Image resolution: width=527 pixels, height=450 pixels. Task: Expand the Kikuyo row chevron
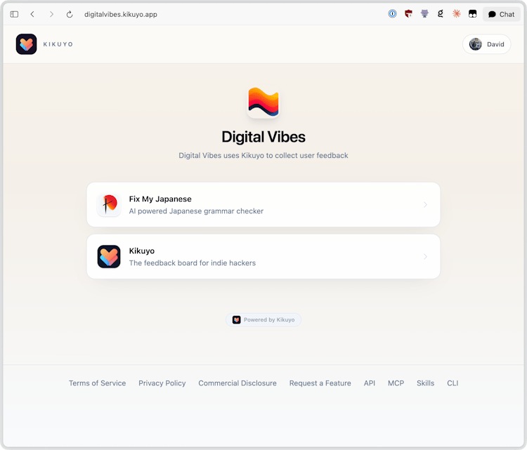click(425, 257)
